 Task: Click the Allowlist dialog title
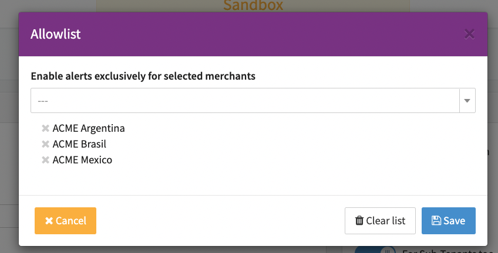[x=56, y=34]
